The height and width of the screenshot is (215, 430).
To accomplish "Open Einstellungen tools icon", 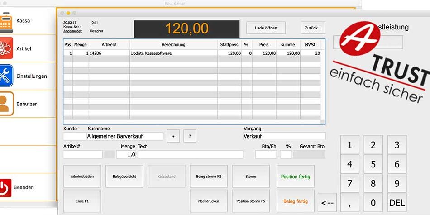I will coord(6,76).
